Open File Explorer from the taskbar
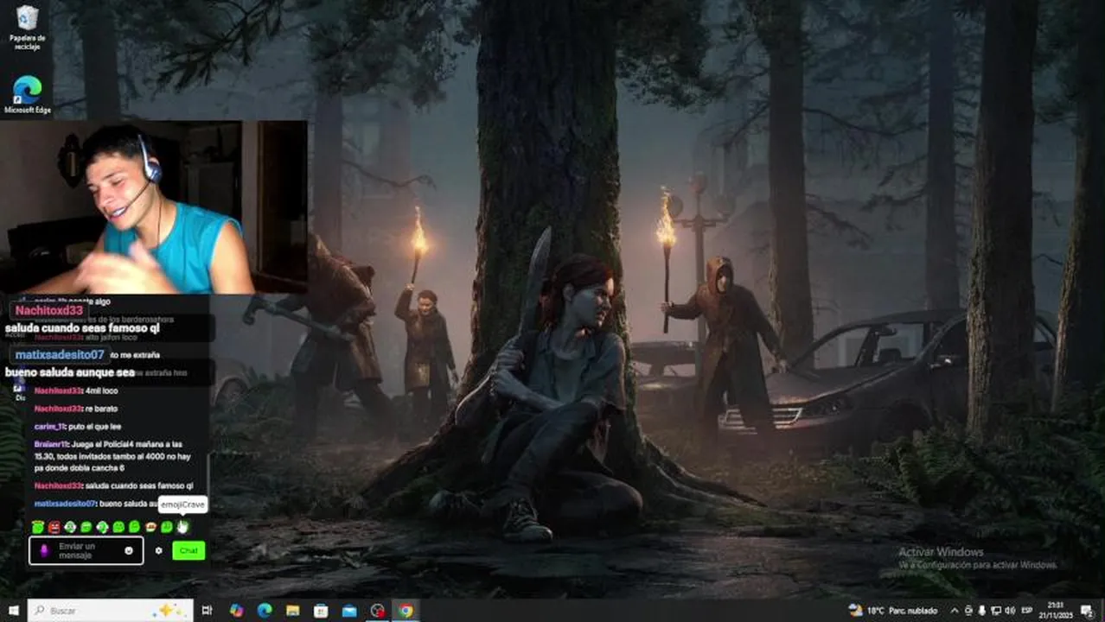 (293, 610)
